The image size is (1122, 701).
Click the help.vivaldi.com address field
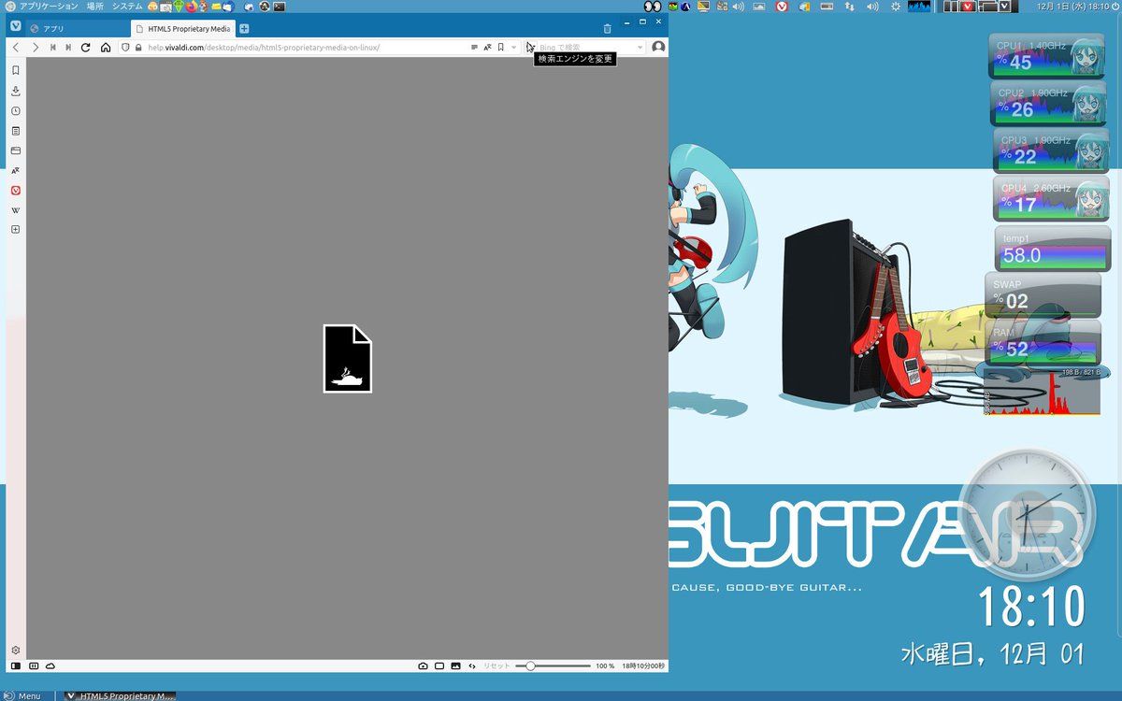point(305,47)
